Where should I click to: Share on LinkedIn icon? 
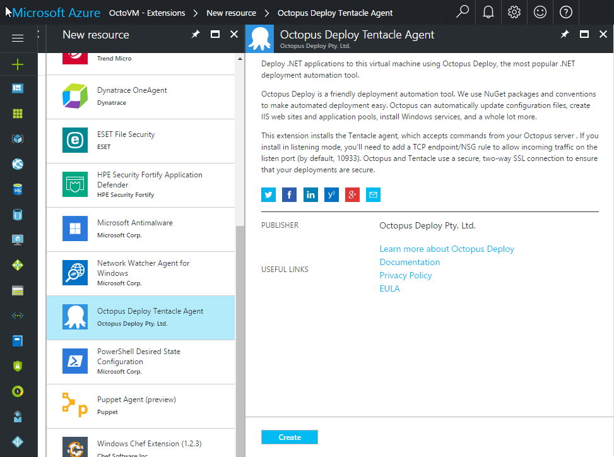click(x=310, y=194)
